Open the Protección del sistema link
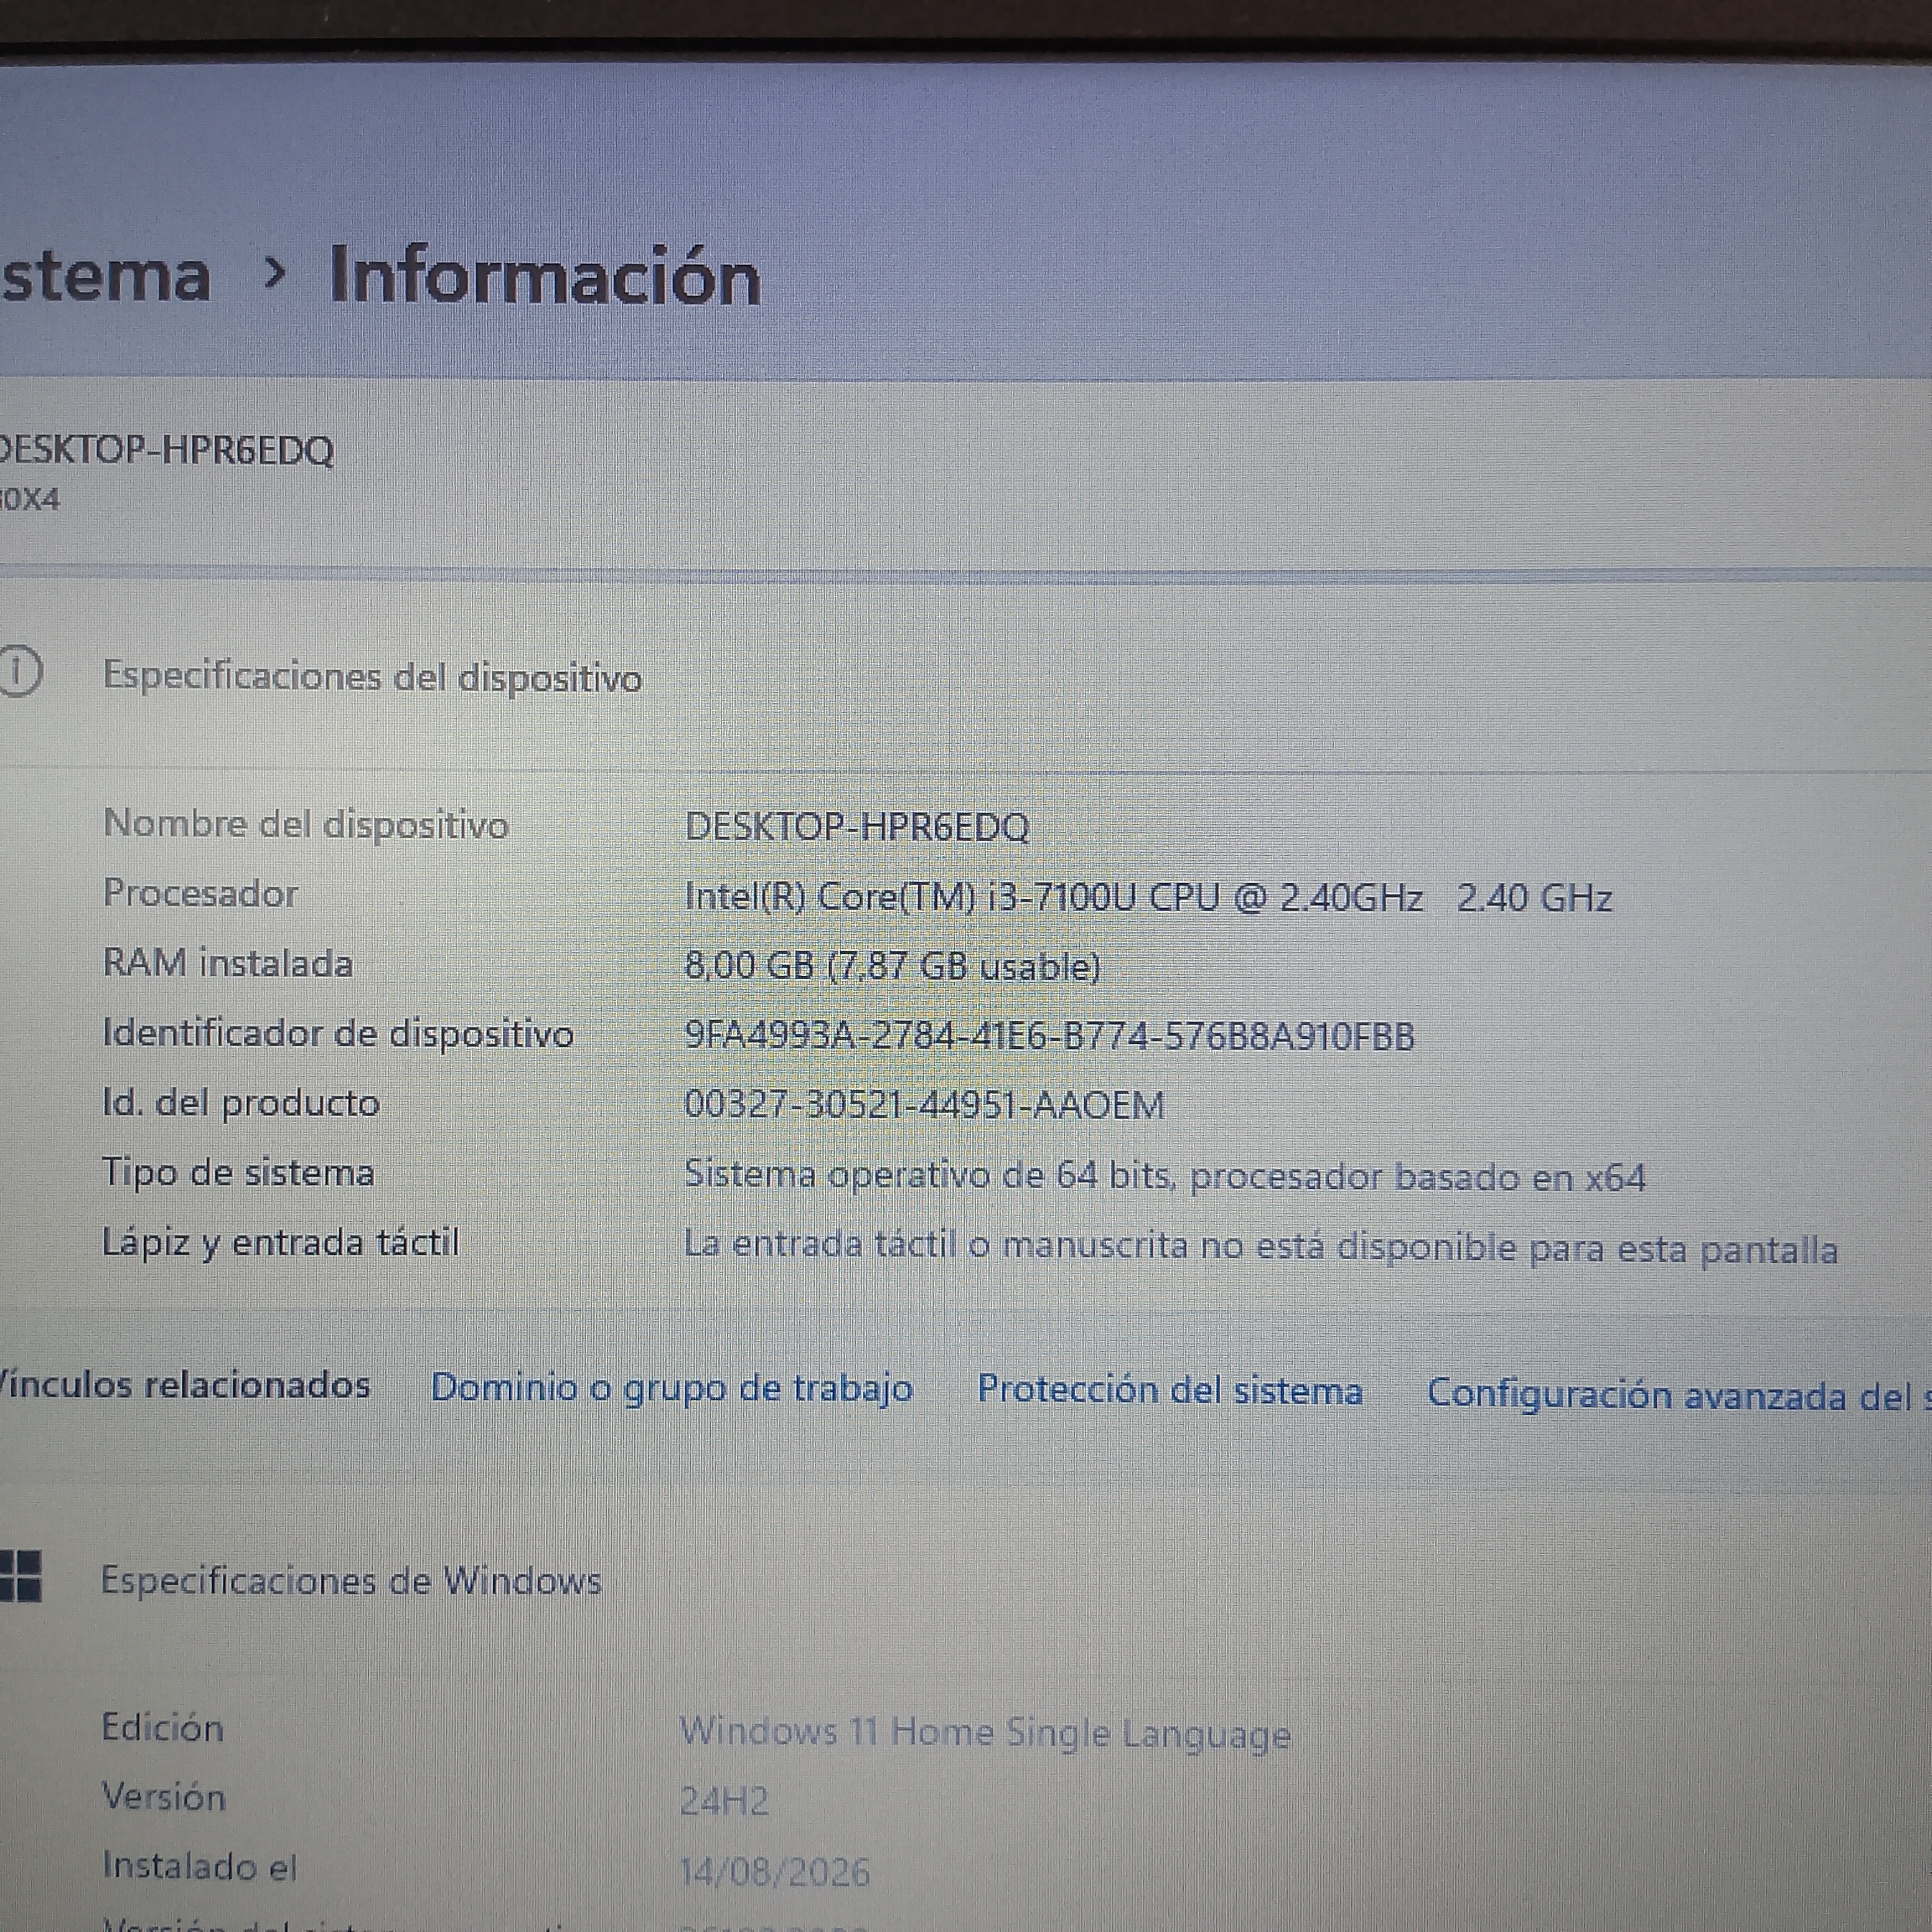Image resolution: width=1932 pixels, height=1932 pixels. pos(1170,1391)
